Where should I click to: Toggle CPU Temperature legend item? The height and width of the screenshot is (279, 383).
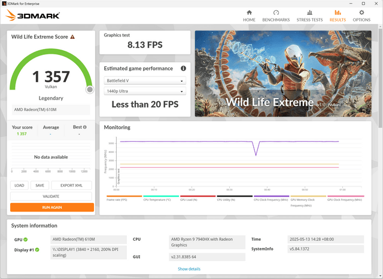pos(161,198)
